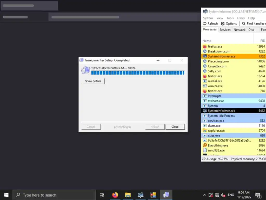Open the Help menu in System Informer
The width and height of the screenshot is (266, 200).
coord(251,18)
